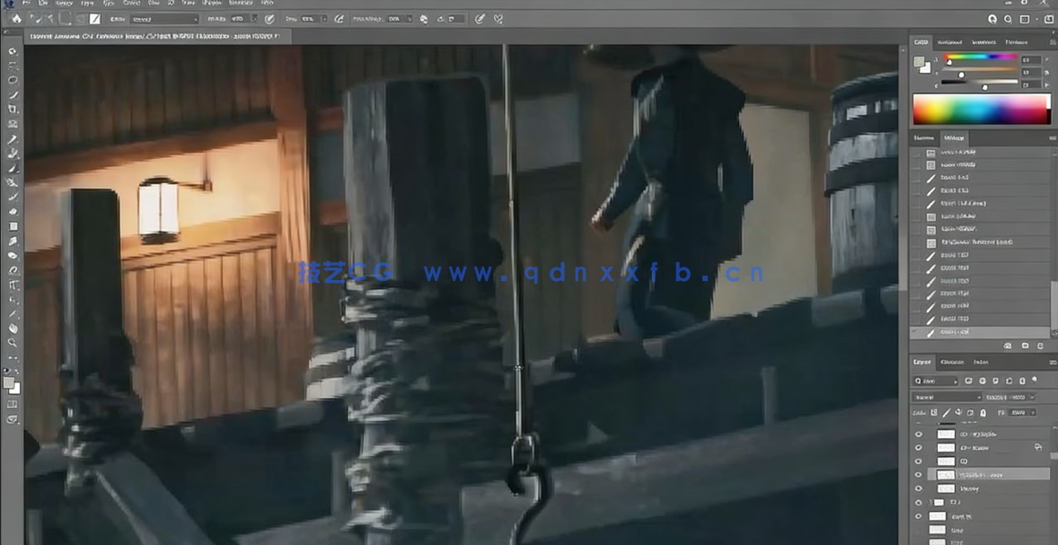
Task: Enable lock transparent pixels for the layer
Action: pyautogui.click(x=934, y=412)
